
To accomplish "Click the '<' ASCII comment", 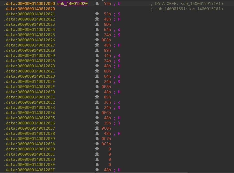I will coord(119,102).
